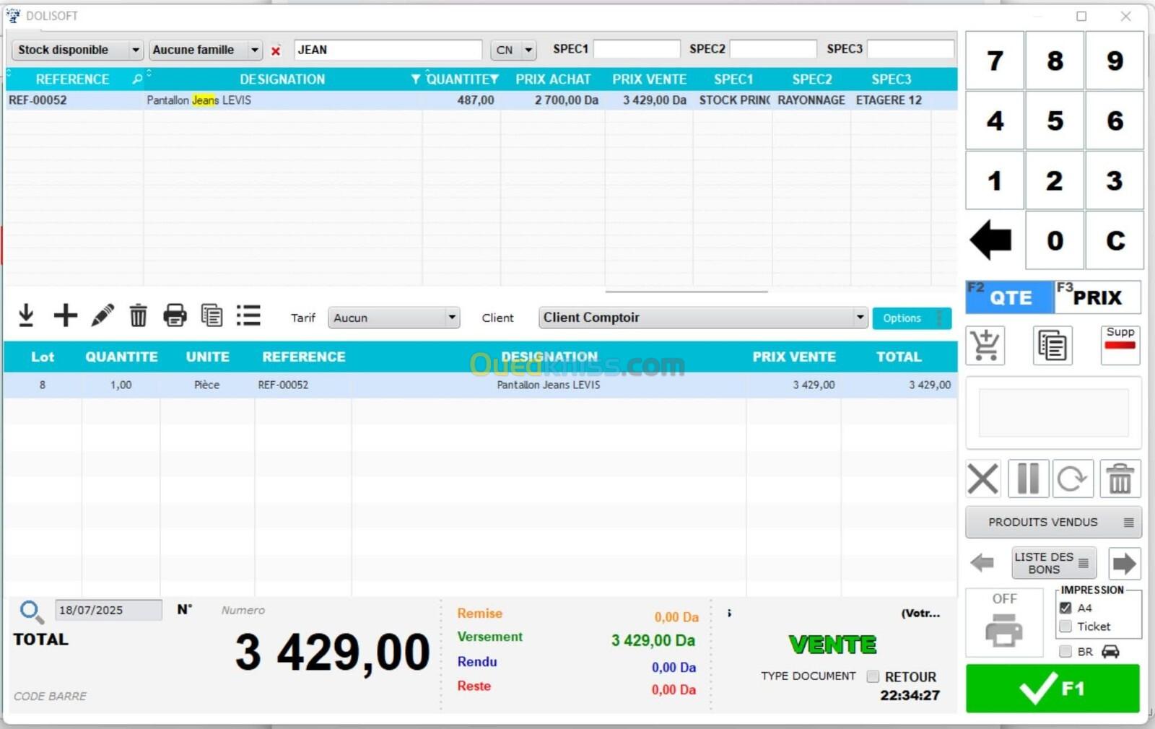Click the Options button
This screenshot has height=729, width=1155.
tap(911, 318)
